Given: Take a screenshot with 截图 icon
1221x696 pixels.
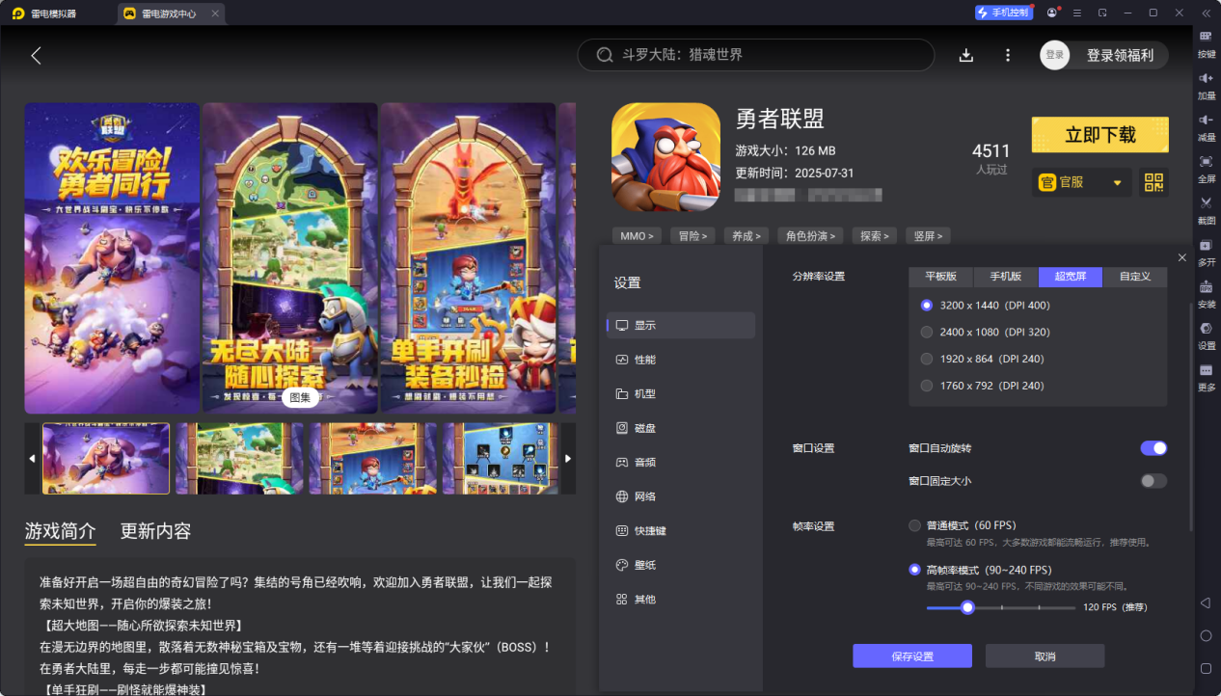Looking at the screenshot, I should pos(1206,208).
